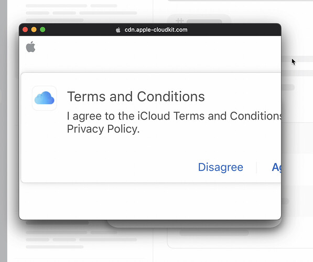Click the Disagree button
This screenshot has width=313, height=262.
click(221, 167)
